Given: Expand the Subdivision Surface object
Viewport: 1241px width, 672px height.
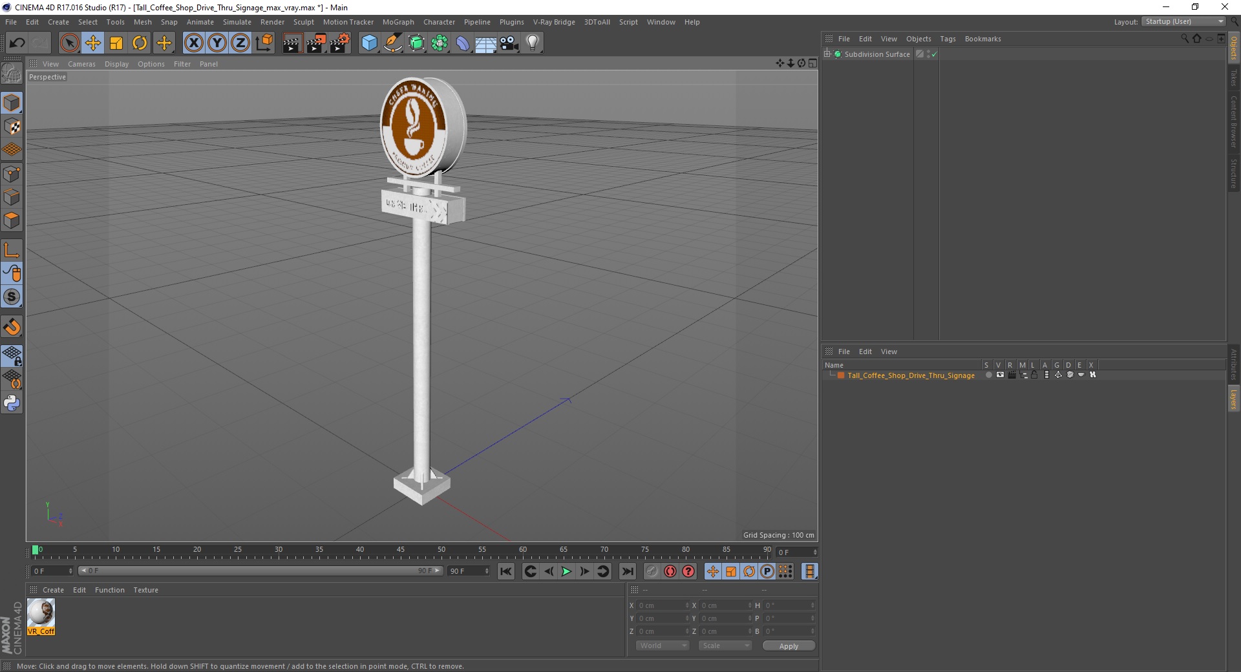Looking at the screenshot, I should (x=827, y=54).
